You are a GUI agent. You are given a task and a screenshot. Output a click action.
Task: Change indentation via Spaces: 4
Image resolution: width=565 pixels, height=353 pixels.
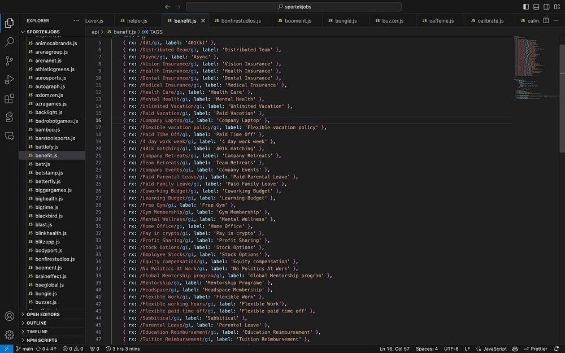427,348
